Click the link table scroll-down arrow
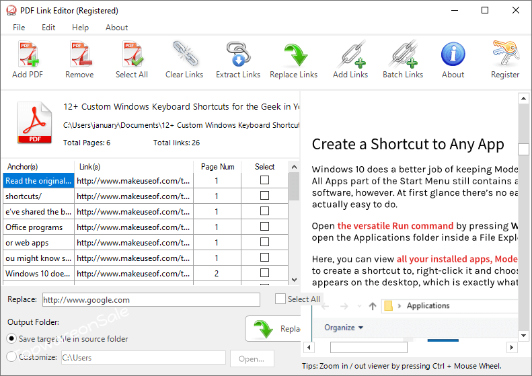Viewport: 532px width, 376px height. (294, 280)
